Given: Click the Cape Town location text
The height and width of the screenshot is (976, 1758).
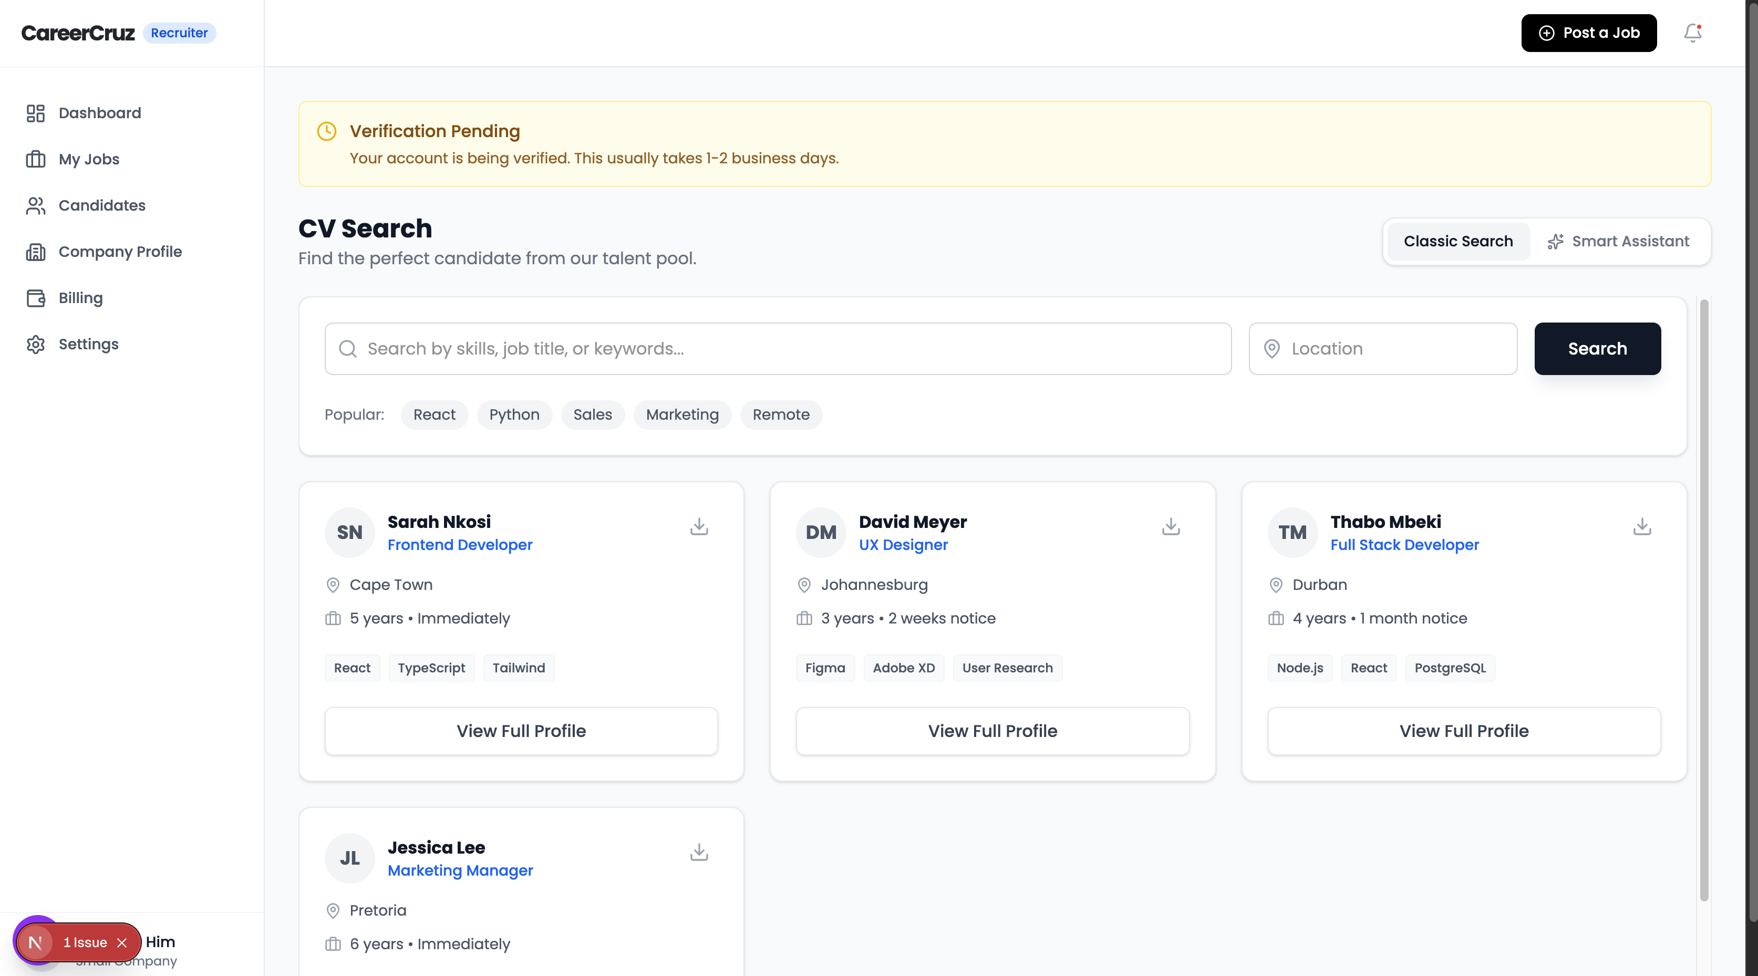Looking at the screenshot, I should (x=391, y=585).
